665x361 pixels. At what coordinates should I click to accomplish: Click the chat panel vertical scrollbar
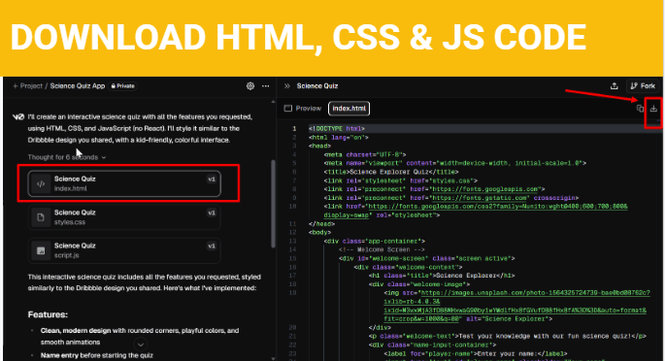(x=273, y=204)
